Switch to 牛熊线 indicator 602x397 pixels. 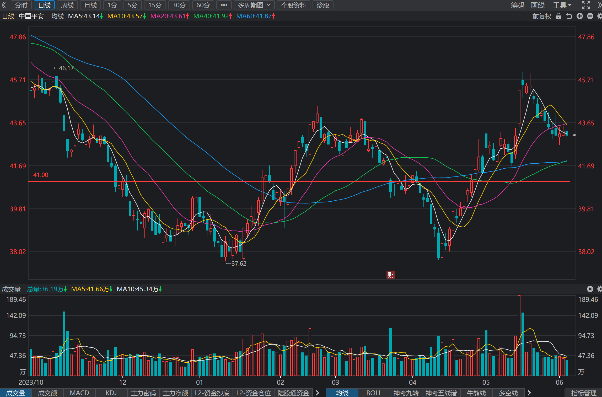pyautogui.click(x=476, y=393)
